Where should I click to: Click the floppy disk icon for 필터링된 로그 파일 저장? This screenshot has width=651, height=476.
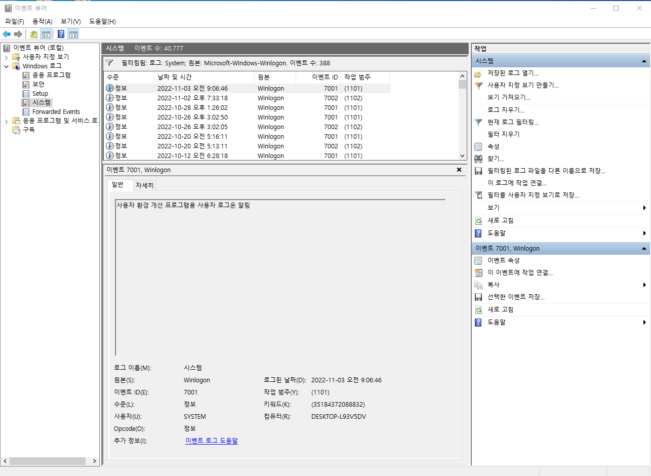coord(478,171)
